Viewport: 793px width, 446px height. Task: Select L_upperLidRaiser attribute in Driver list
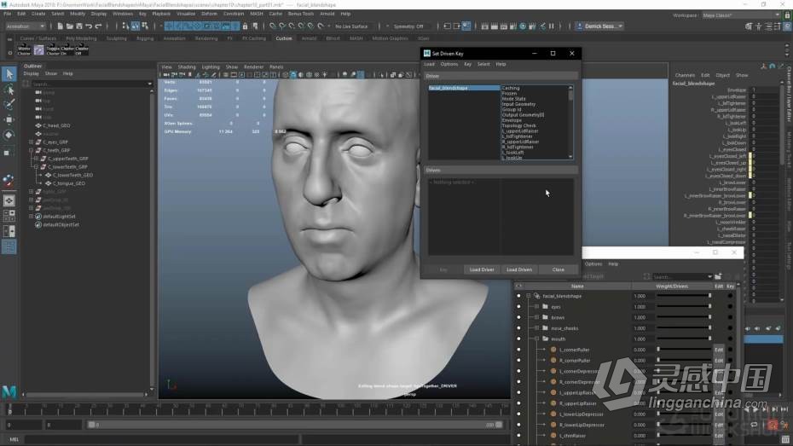point(520,131)
